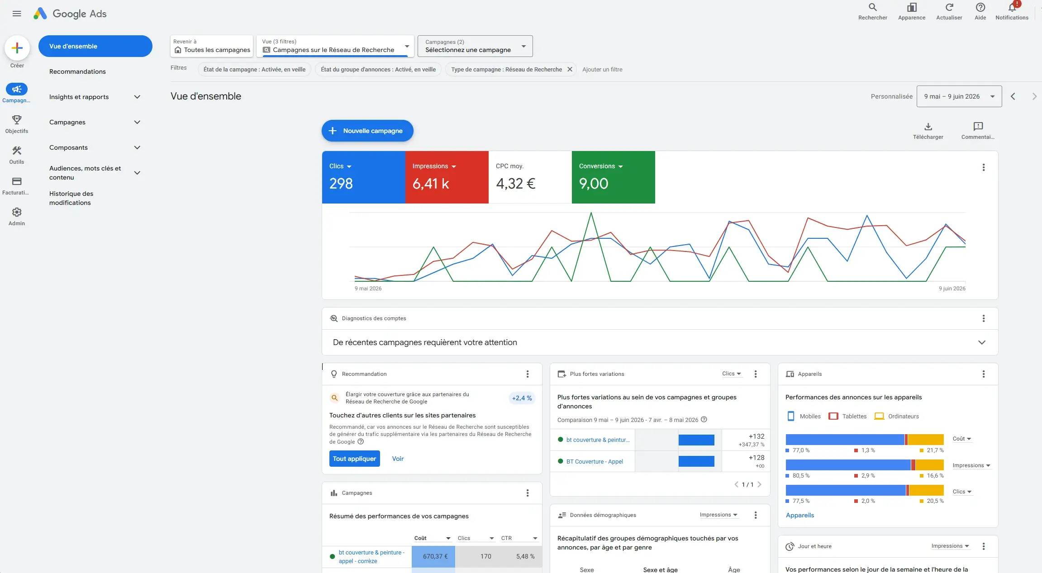Open the Impressions scorecard dropdown
This screenshot has height=573, width=1042.
[434, 166]
